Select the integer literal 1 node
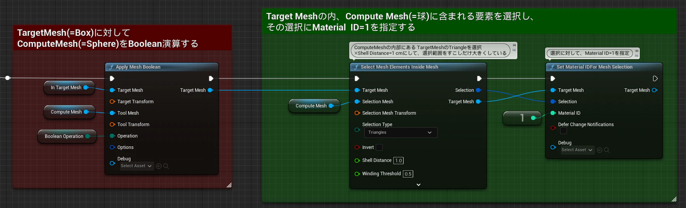 pos(522,118)
